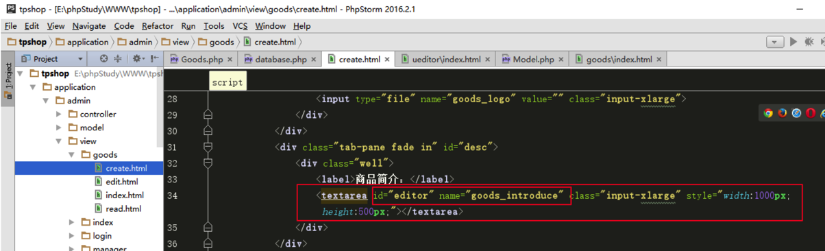Image resolution: width=825 pixels, height=251 pixels.
Task: Click admin in the breadcrumb bar
Action: pos(134,42)
